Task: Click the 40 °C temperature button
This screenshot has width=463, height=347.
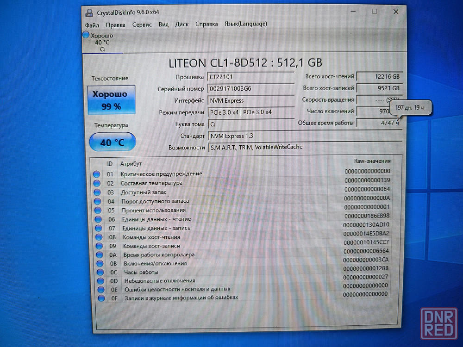Action: (113, 142)
